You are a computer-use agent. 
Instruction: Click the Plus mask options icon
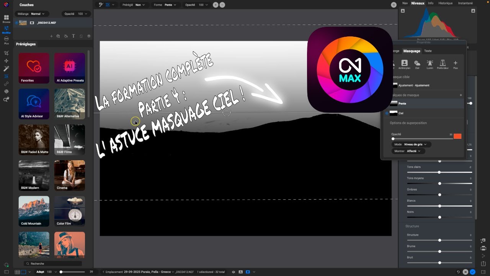[x=455, y=64]
